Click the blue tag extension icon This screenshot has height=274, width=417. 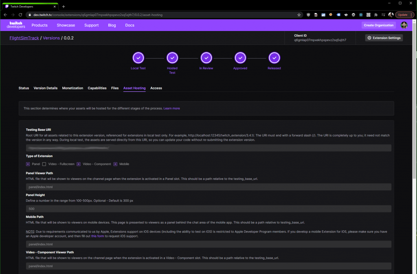coord(338,15)
